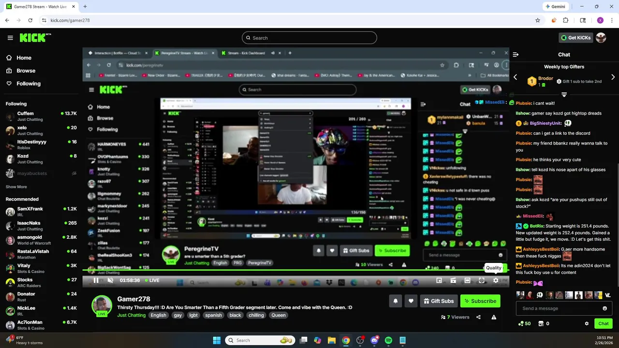Open the Stocks recommended channel

pos(41,283)
